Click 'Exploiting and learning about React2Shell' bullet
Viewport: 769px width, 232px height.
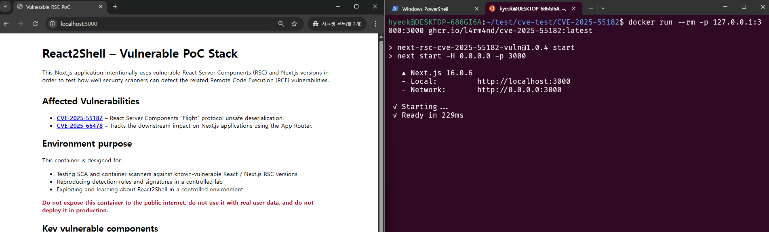150,189
